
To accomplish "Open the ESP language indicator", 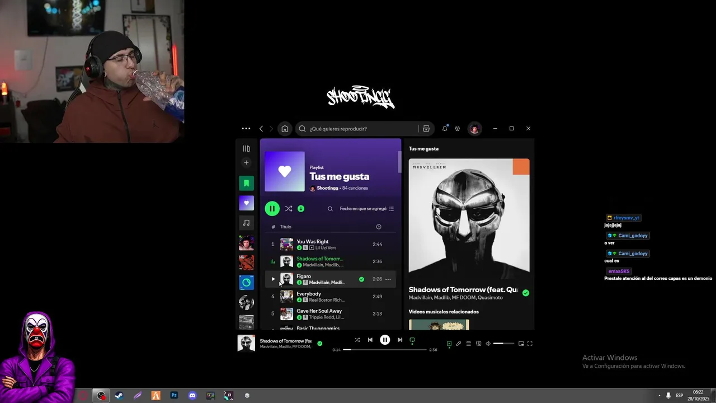I will [679, 396].
